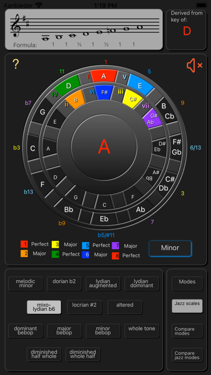The height and width of the screenshot is (375, 211).
Task: Tap the purple G#/Ab inner segment
Action: (152, 118)
